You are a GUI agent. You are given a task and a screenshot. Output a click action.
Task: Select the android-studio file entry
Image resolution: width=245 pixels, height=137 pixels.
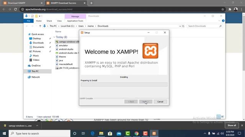[x=66, y=49]
